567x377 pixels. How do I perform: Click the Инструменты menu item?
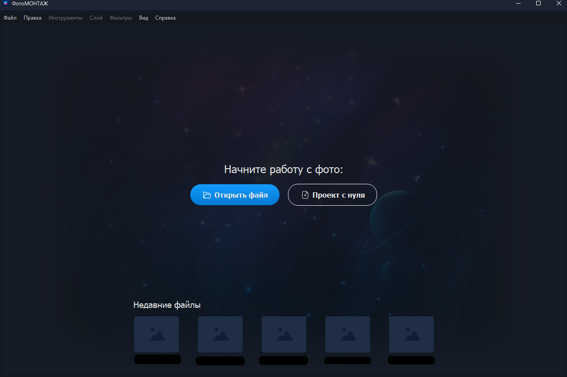tap(66, 18)
